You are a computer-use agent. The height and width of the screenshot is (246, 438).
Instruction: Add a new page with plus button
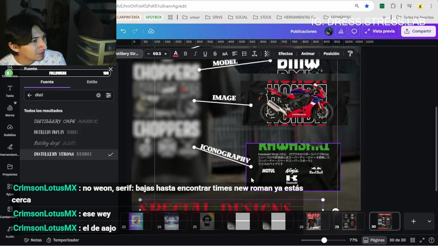click(413, 221)
